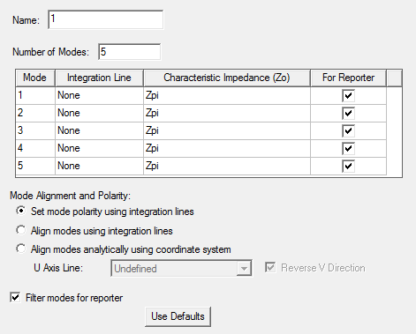Viewport: 416px width, 334px height.
Task: Click the Number of Modes field
Action: (130, 52)
